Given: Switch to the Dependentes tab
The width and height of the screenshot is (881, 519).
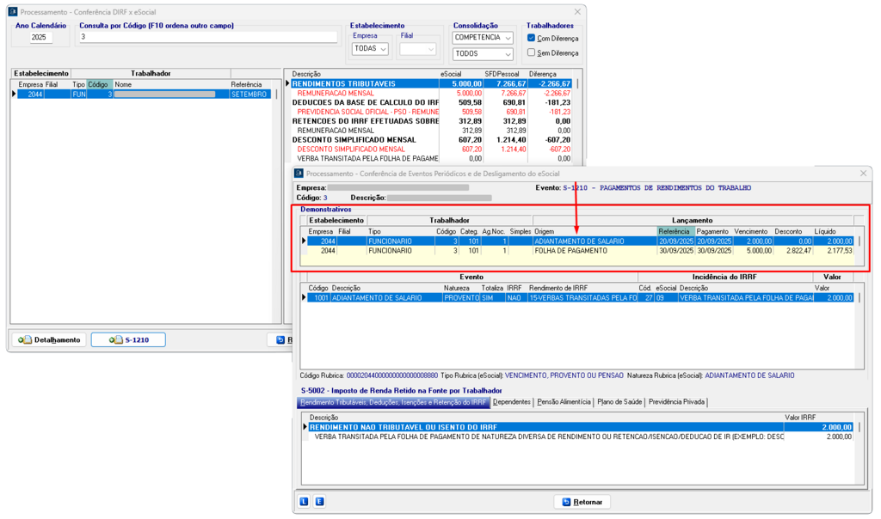Looking at the screenshot, I should 511,401.
